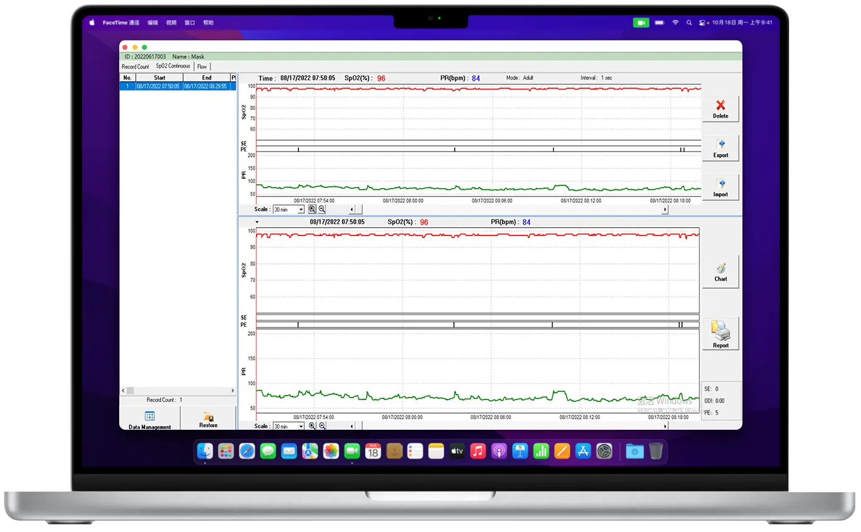Zoom out on the lower chart
This screenshot has height=532, width=861.
click(x=322, y=426)
